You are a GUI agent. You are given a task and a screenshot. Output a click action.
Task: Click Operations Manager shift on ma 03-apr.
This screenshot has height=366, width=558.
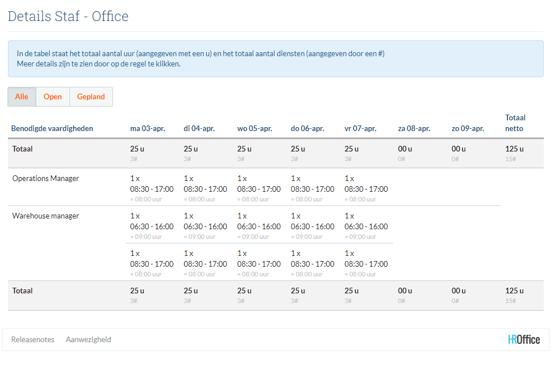click(151, 189)
